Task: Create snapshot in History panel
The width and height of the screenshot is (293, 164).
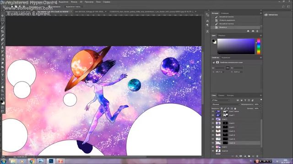Action: click(x=253, y=31)
